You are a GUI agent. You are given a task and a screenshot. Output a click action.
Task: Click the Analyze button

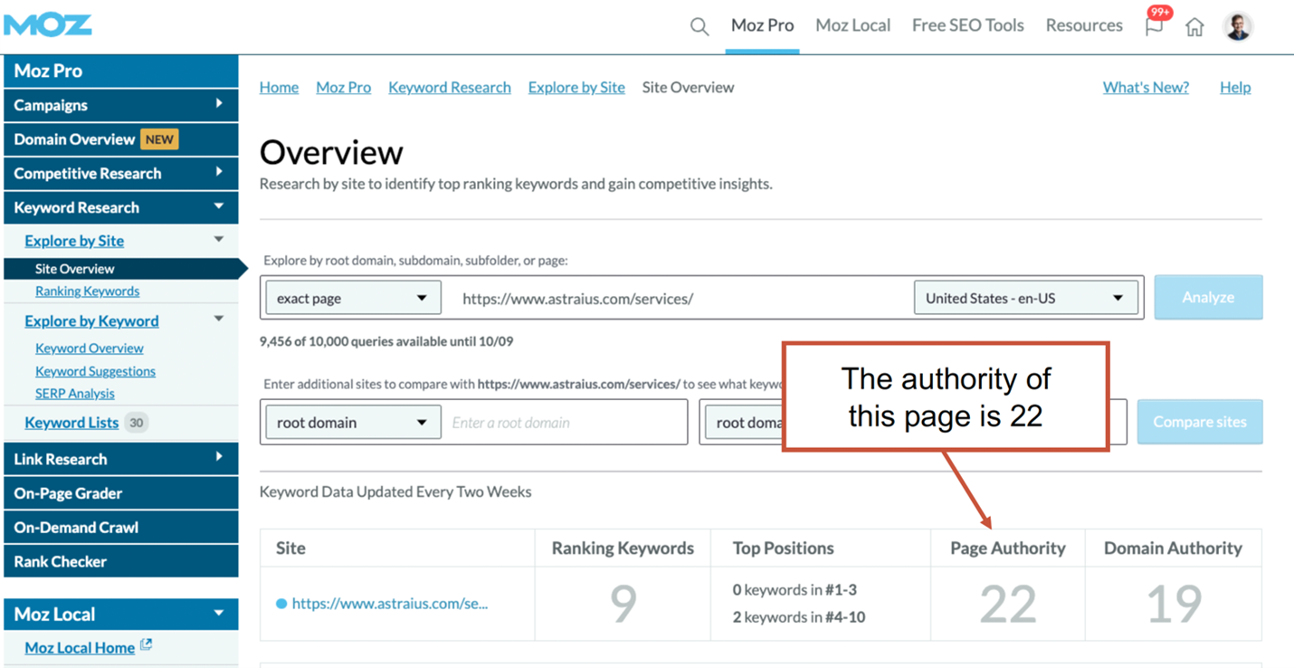click(1208, 297)
